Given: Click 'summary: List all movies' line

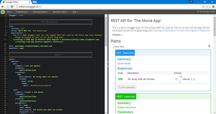Looking at the screenshot, I should 28,66.
